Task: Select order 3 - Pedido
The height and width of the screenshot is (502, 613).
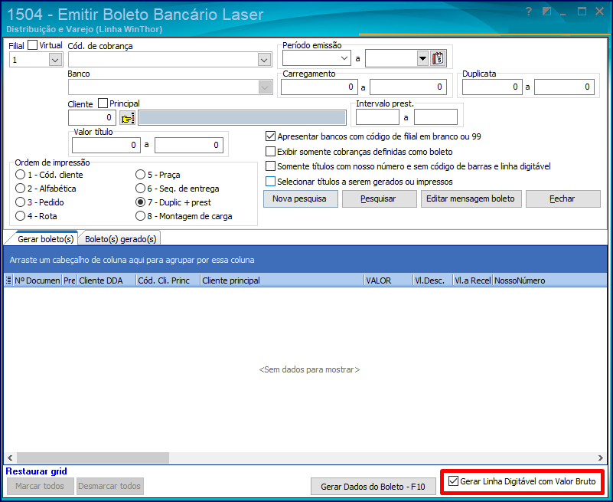Action: (21, 202)
